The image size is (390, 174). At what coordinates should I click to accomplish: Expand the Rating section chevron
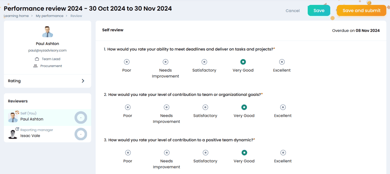point(83,81)
